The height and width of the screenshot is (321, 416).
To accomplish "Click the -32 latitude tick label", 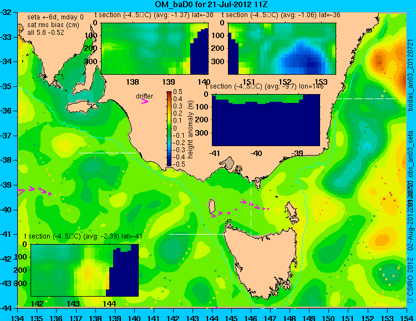I will [x=6, y=12].
